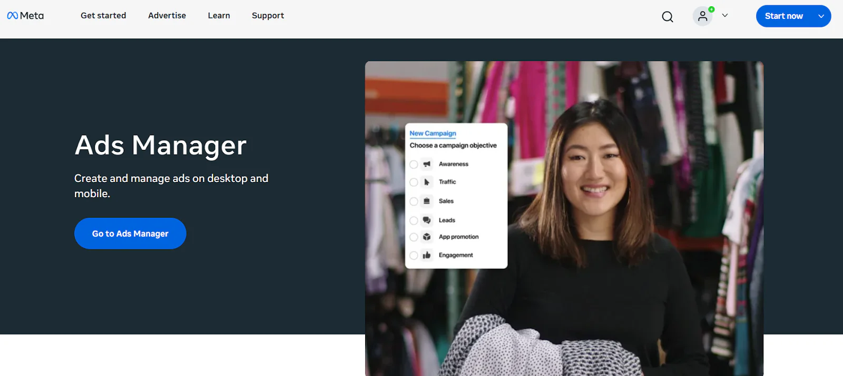Select the Engagement radio button

(414, 256)
